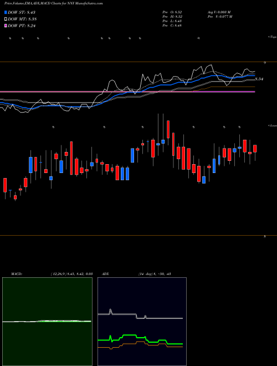The height and width of the screenshot is (366, 277).
Task: Click the tallest red candlestick near the chart peak
Action: click(168, 129)
